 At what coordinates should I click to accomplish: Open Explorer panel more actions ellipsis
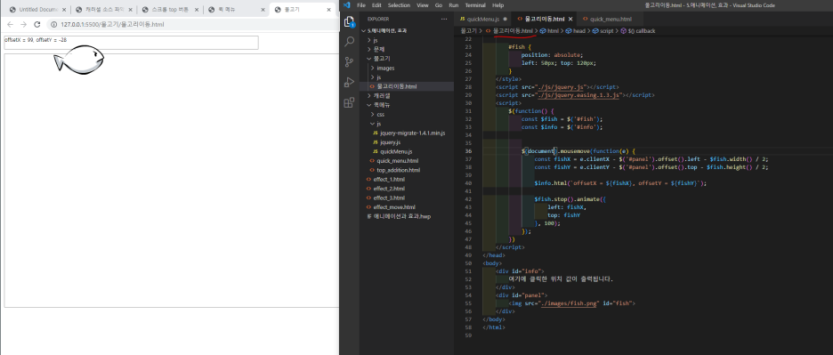pyautogui.click(x=444, y=20)
